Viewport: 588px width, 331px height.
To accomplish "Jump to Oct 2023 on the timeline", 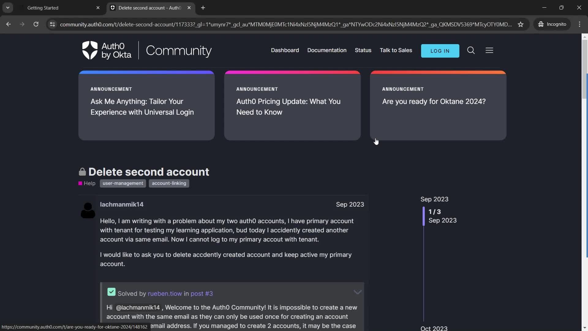I will 434,328.
